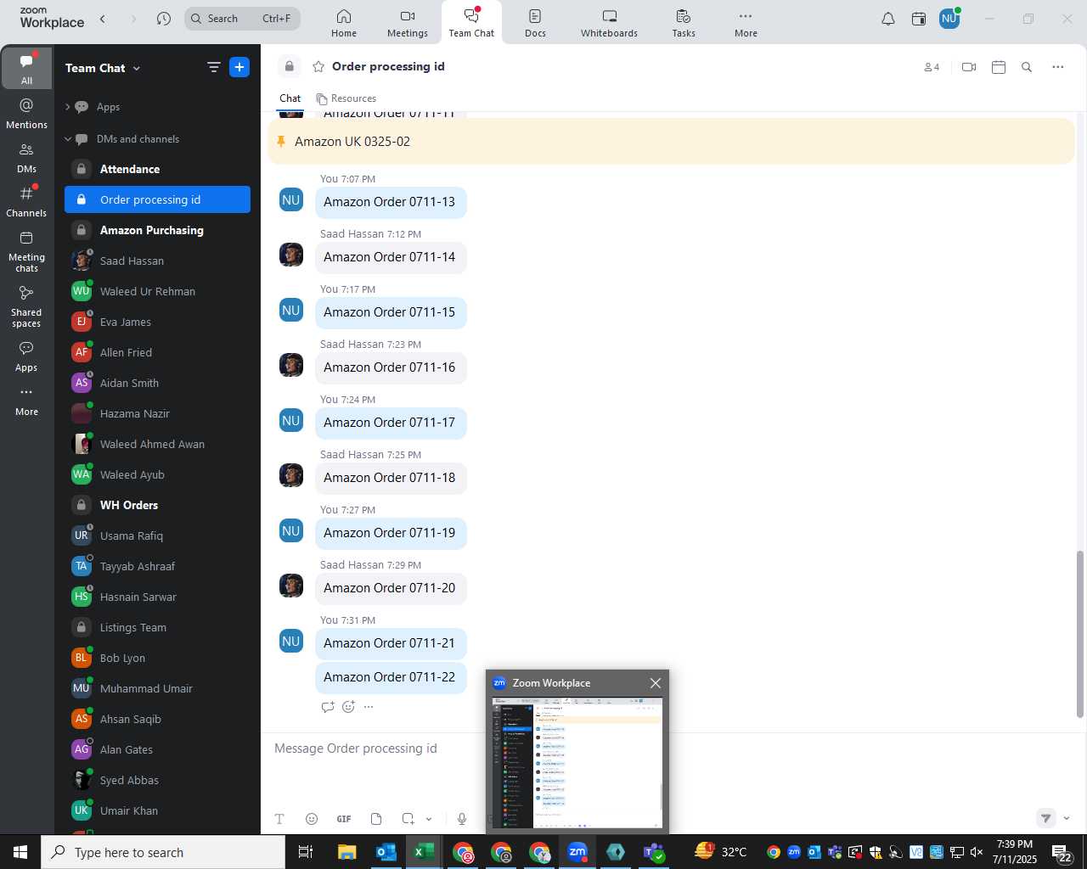Open the history clock icon

tap(164, 19)
